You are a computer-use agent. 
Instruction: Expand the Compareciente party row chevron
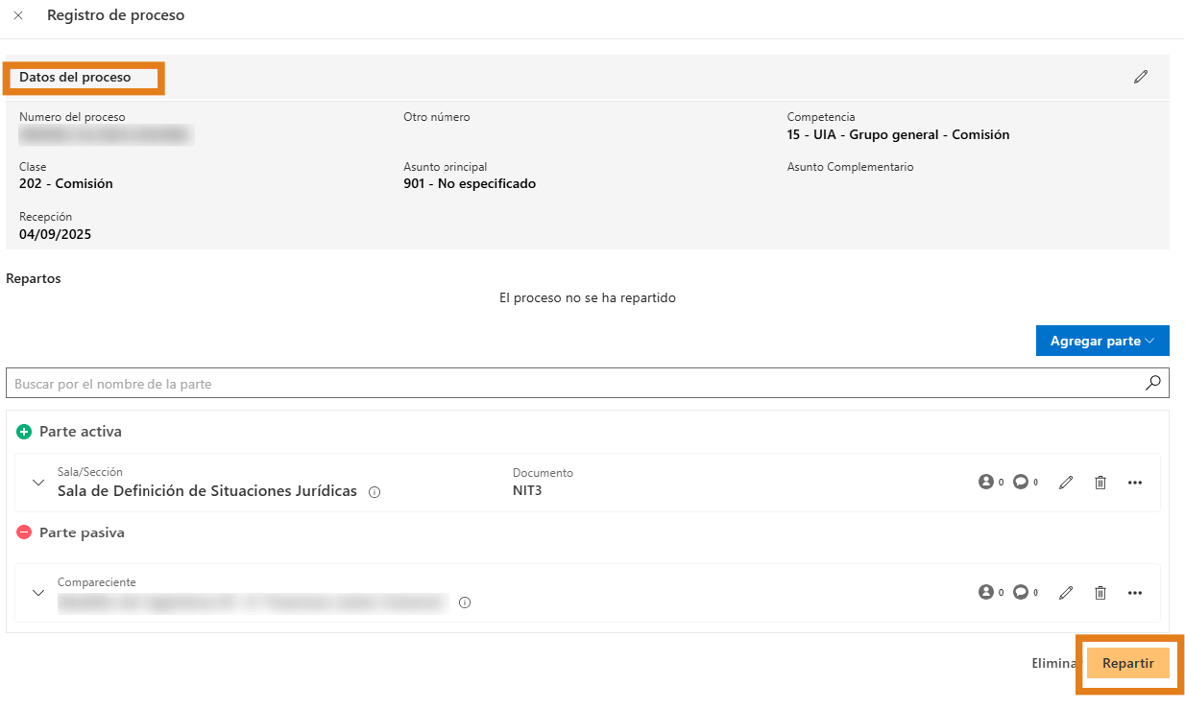point(38,593)
